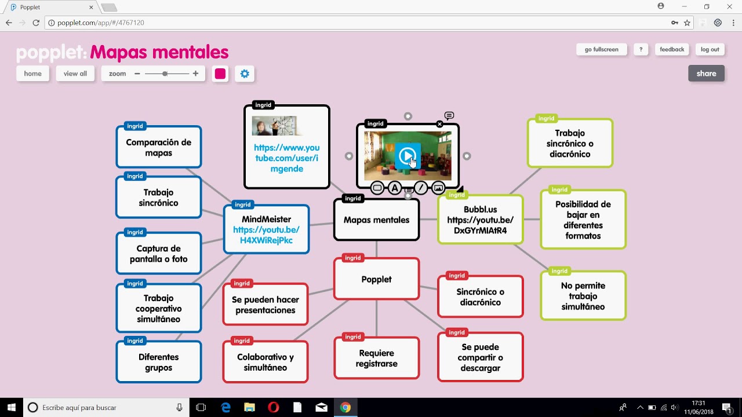This screenshot has width=742, height=417.
Task: Pick the pink background color swatch
Action: (x=220, y=74)
